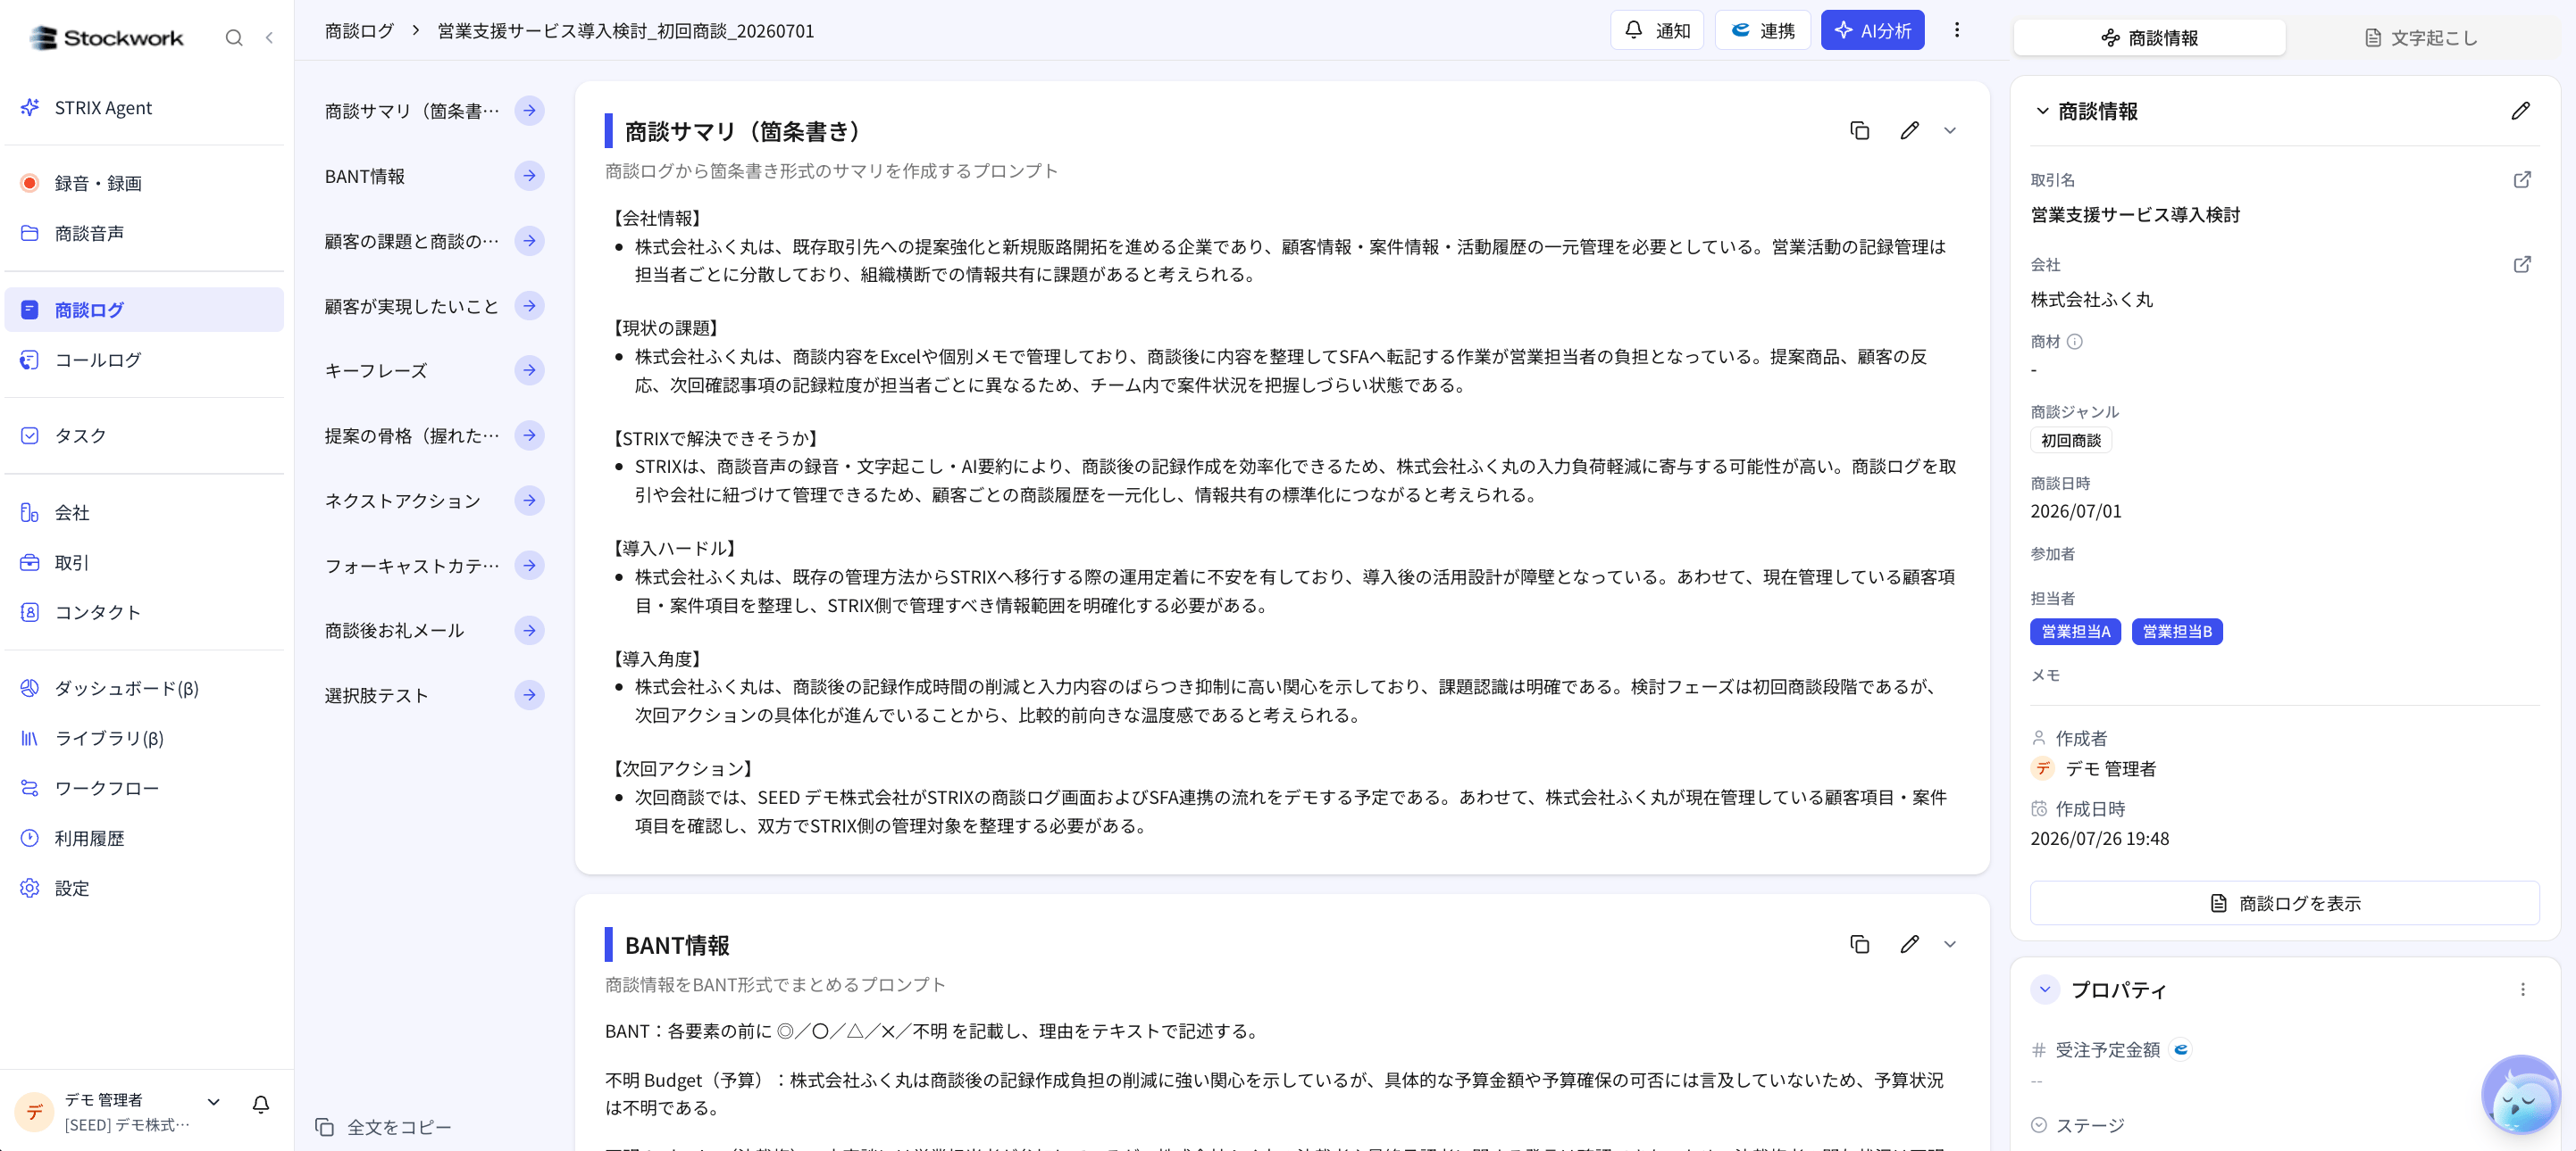Click the ライブラリ(β) books icon
This screenshot has width=2576, height=1151.
pos(30,739)
